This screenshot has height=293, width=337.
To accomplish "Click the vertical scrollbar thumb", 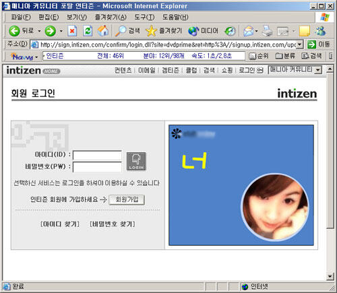I will click(x=330, y=150).
